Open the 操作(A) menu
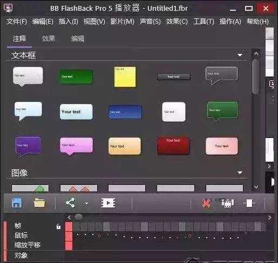 coord(230,22)
